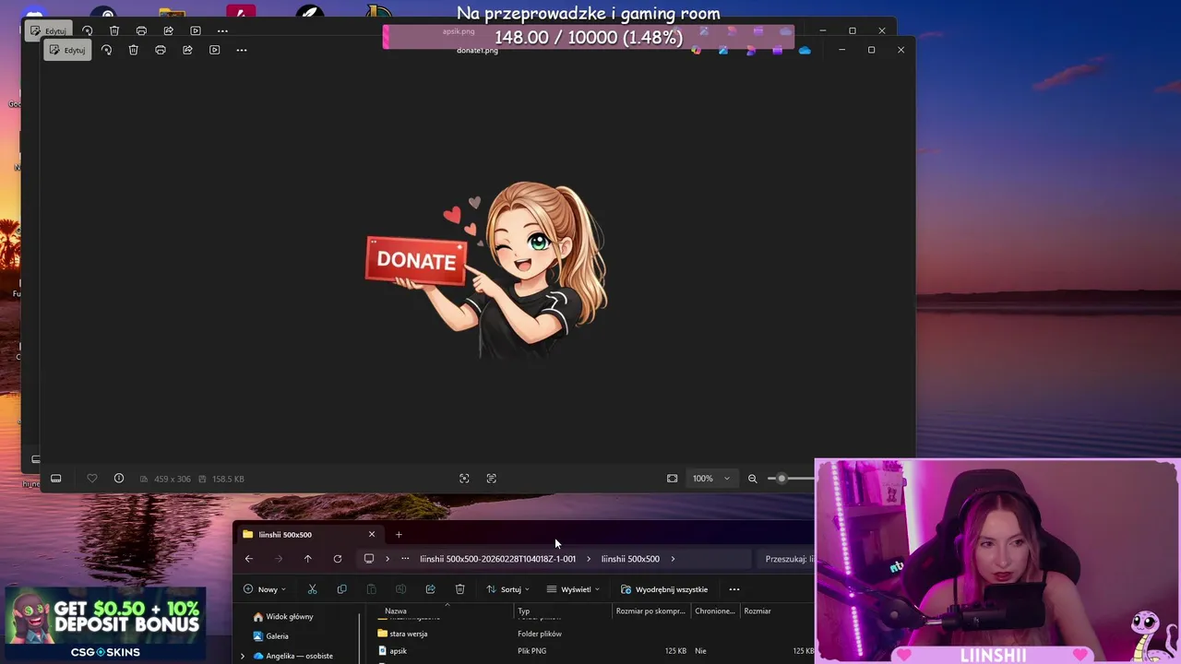The width and height of the screenshot is (1181, 664).
Task: Click the Rozmiar po skompr... column header
Action: point(651,611)
